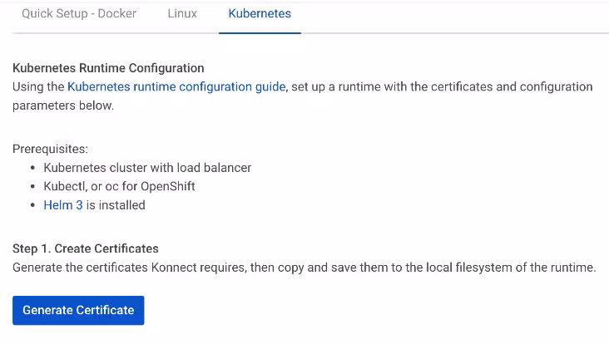This screenshot has width=609, height=344.
Task: Click the 'parameters below.' text line
Action: click(62, 106)
